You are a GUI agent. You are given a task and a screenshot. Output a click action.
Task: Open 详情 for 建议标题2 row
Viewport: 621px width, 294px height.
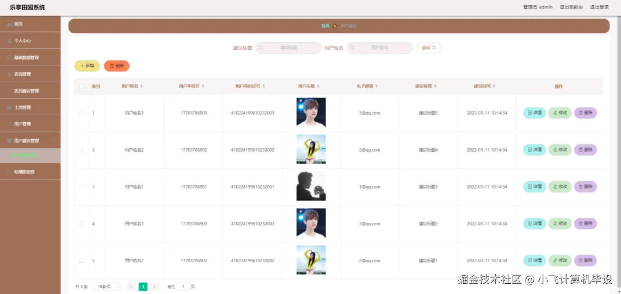pyautogui.click(x=534, y=223)
